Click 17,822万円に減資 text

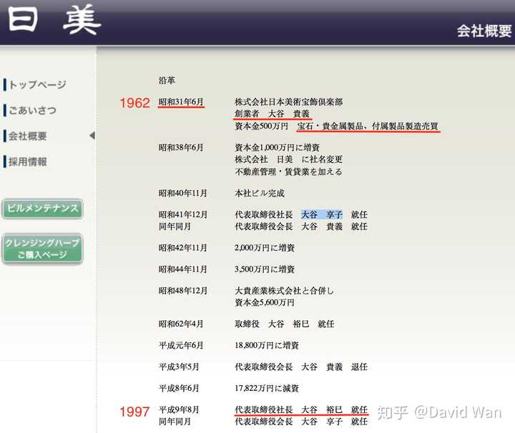(267, 389)
